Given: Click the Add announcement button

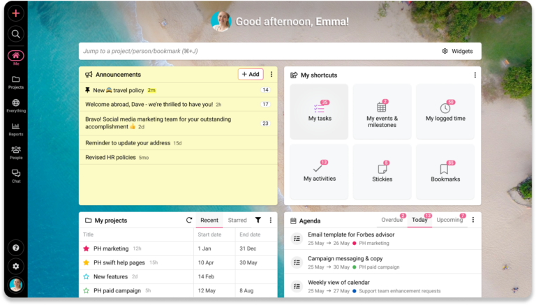Looking at the screenshot, I should [x=251, y=75].
